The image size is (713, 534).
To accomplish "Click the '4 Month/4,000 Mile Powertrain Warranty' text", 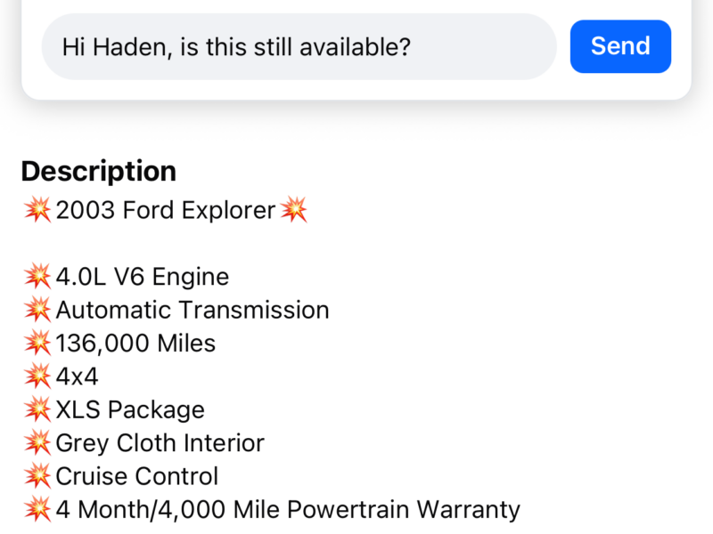I will (x=288, y=510).
